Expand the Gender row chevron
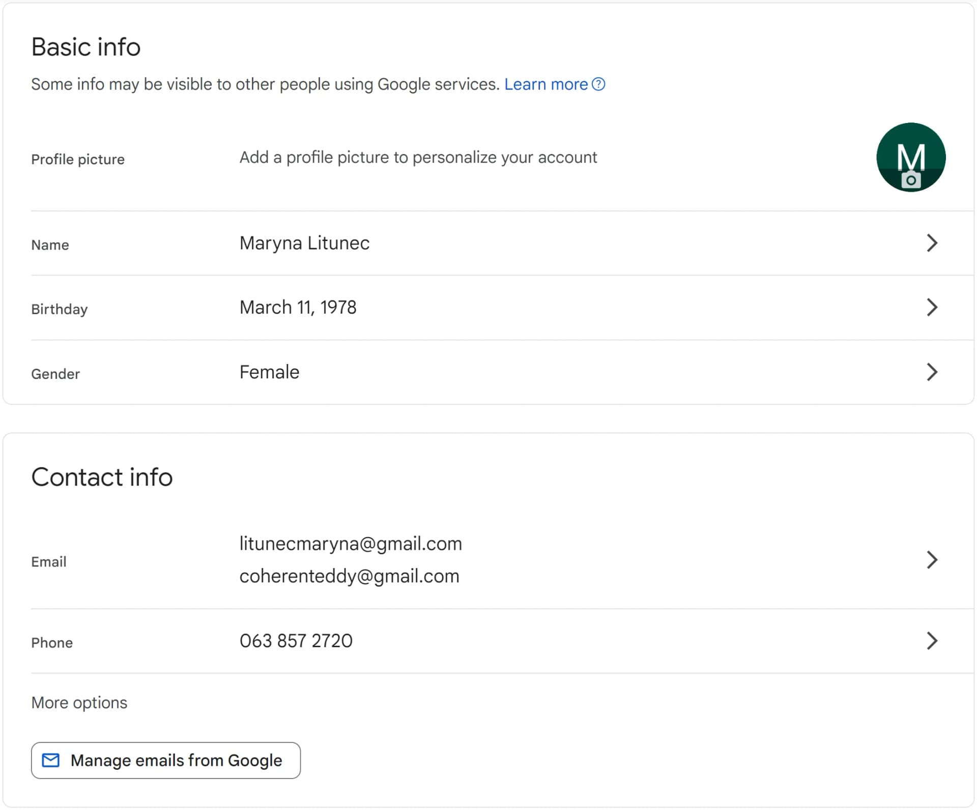The height and width of the screenshot is (810, 977). (932, 372)
